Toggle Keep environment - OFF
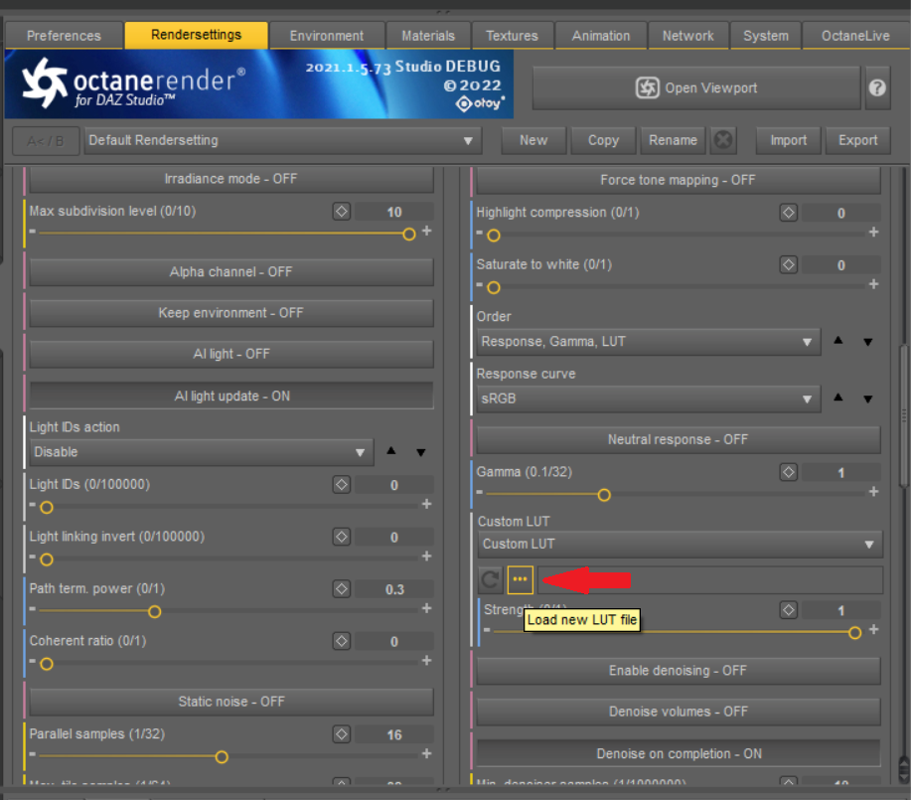Screen dimensions: 911x800 click(231, 313)
